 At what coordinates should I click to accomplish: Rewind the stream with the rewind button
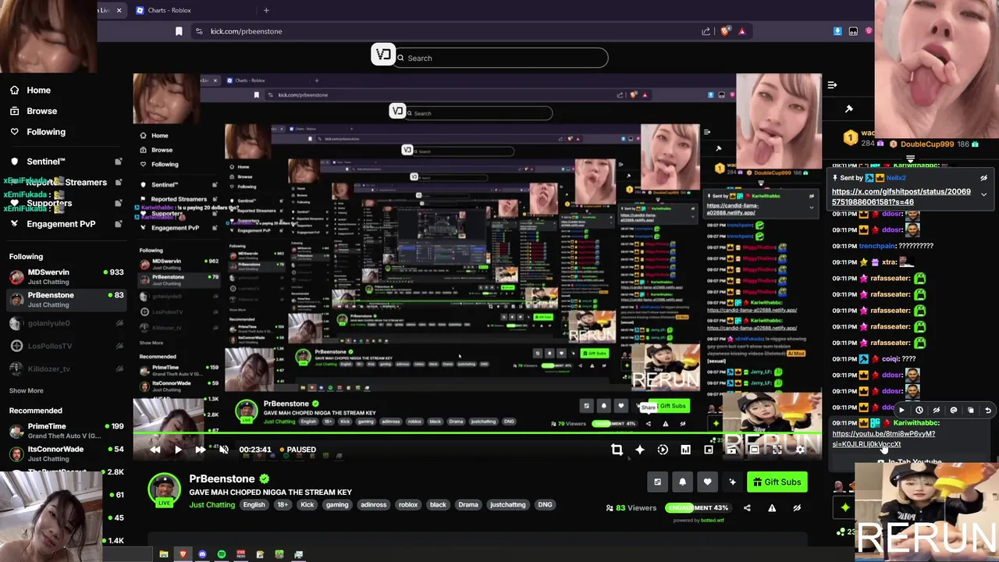(155, 450)
